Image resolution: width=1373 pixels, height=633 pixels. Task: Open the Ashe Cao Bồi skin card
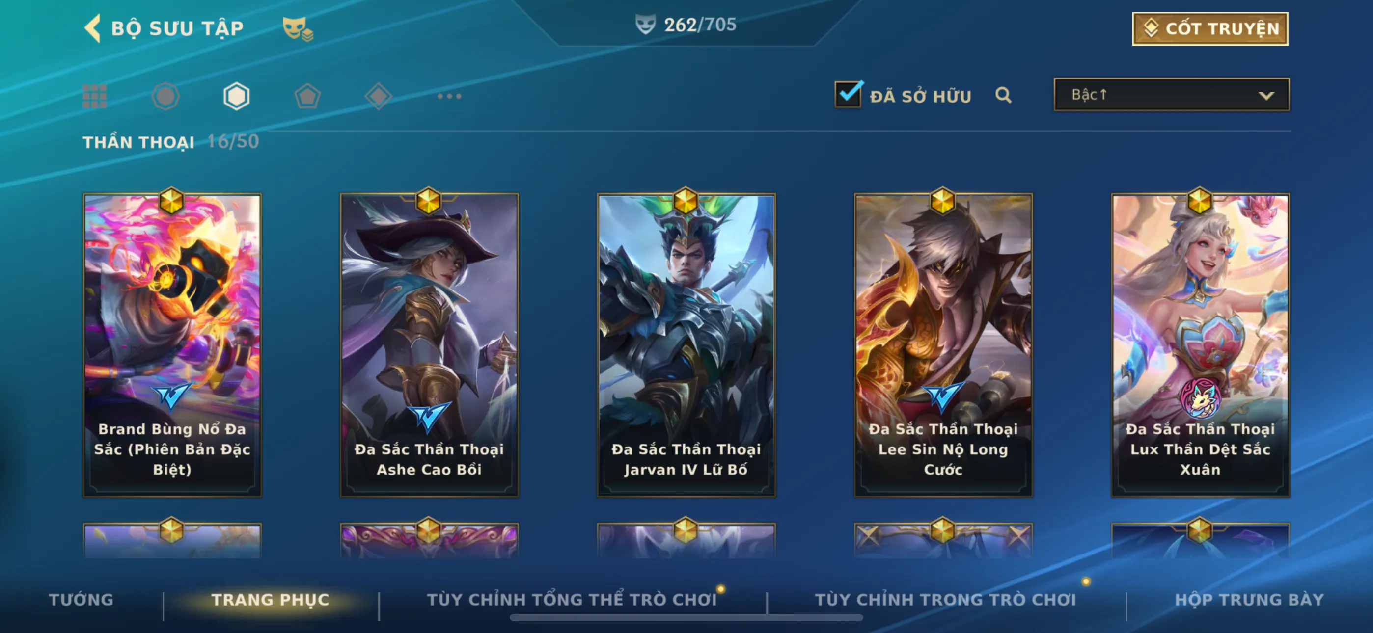tap(429, 345)
